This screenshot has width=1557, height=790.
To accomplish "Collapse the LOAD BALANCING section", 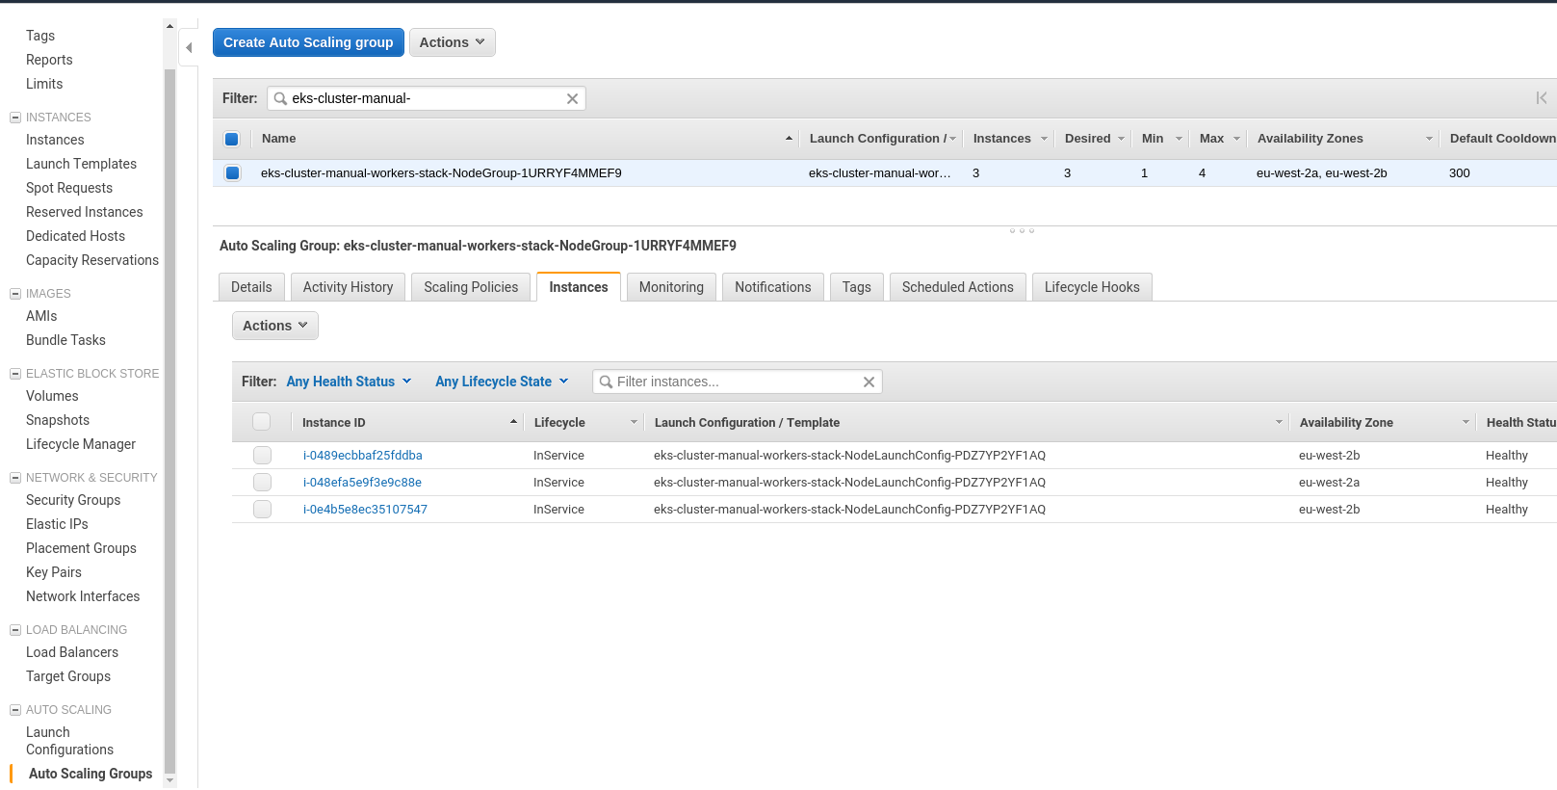I will pyautogui.click(x=15, y=630).
